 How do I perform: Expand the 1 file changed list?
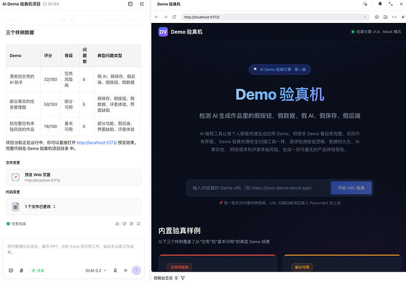click(x=74, y=207)
